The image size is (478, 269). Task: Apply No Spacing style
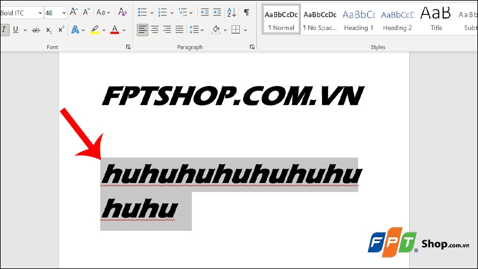click(320, 21)
